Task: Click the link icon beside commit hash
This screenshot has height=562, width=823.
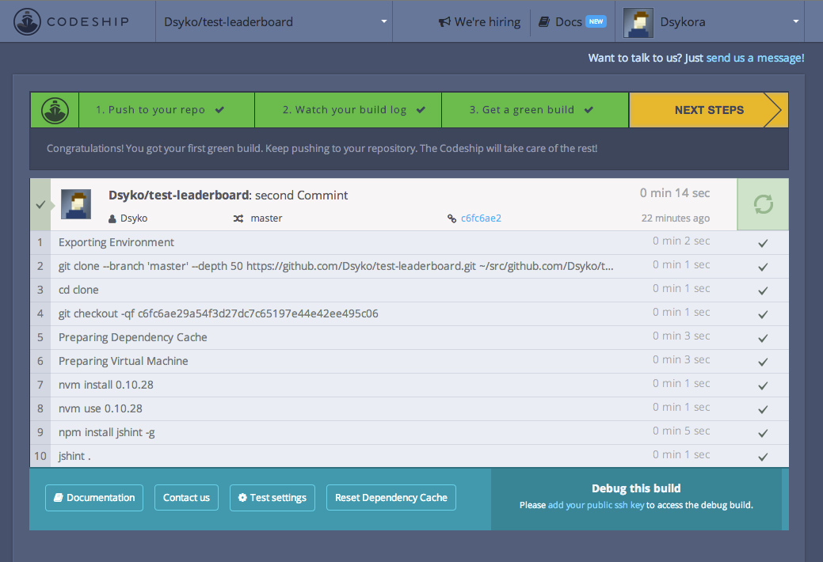Action: [x=452, y=218]
